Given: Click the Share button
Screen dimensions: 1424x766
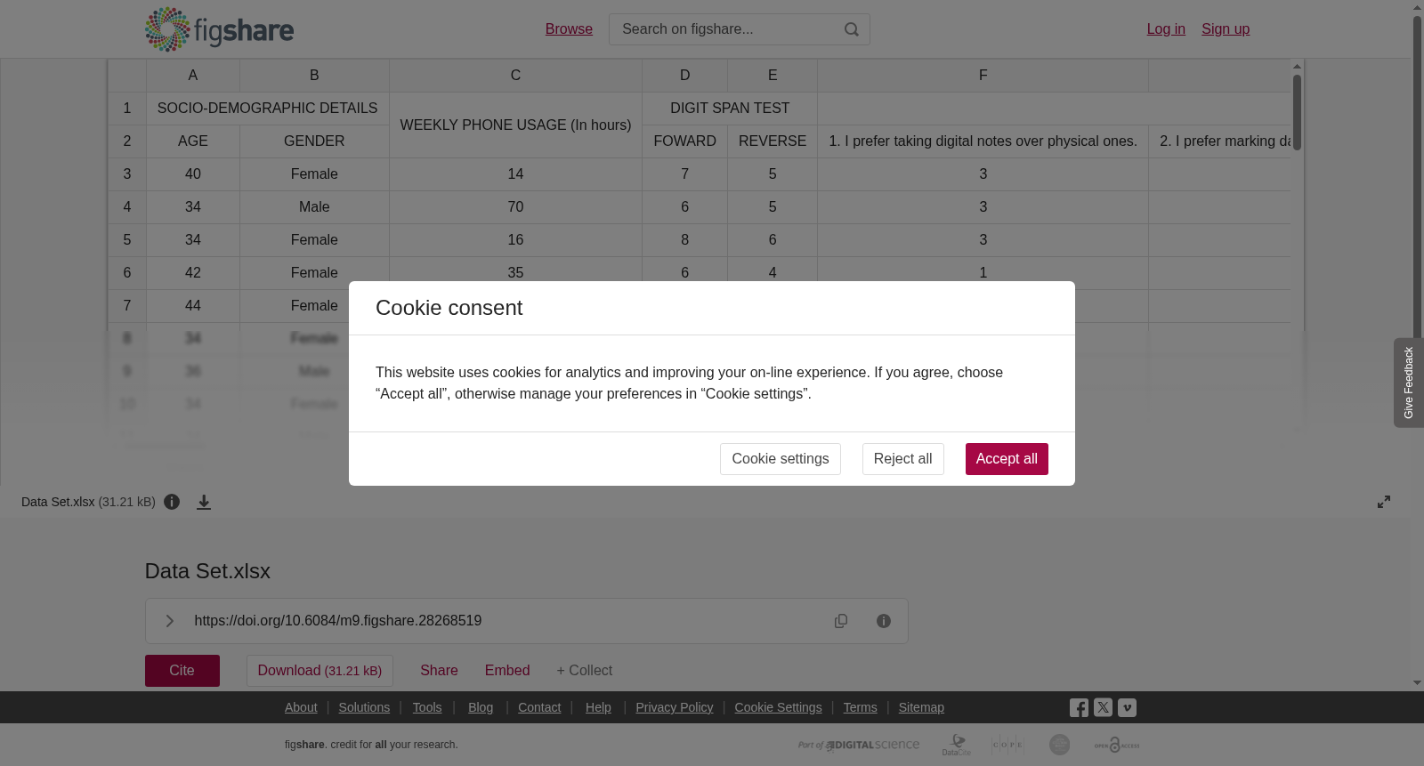Looking at the screenshot, I should point(439,671).
